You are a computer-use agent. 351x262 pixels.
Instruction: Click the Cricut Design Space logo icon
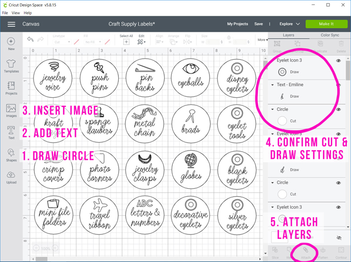click(5, 5)
